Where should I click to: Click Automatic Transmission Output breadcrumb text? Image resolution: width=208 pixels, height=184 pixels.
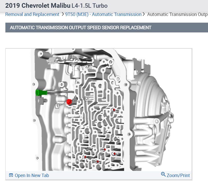[177, 14]
